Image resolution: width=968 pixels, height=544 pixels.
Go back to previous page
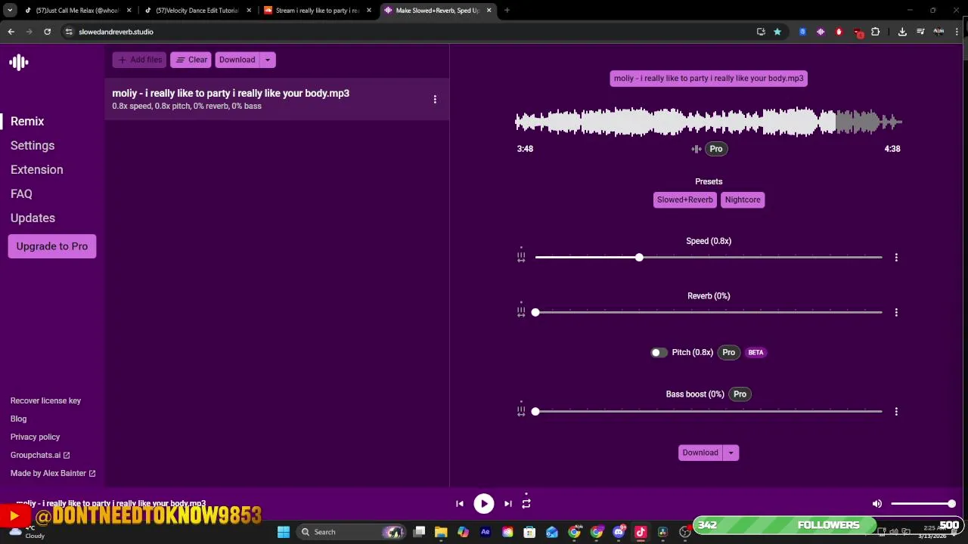(11, 32)
